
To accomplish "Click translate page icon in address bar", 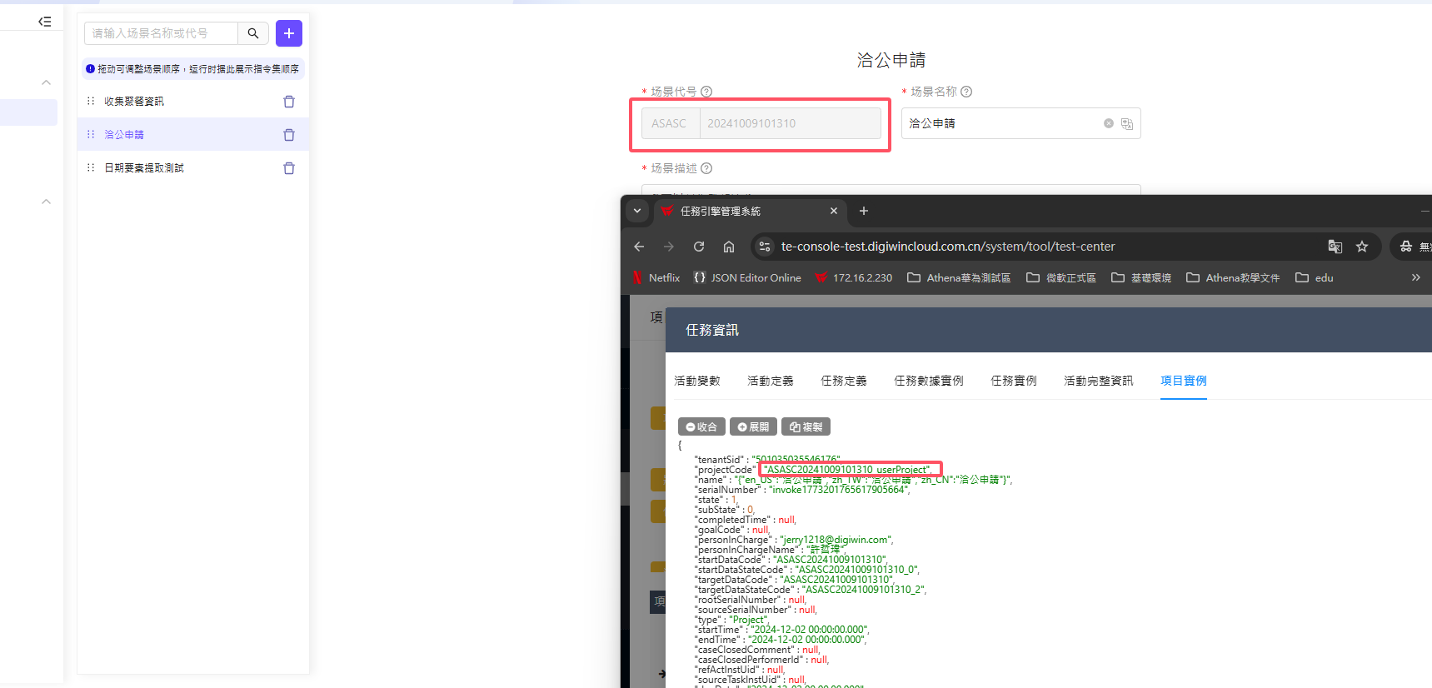I will pos(1335,247).
